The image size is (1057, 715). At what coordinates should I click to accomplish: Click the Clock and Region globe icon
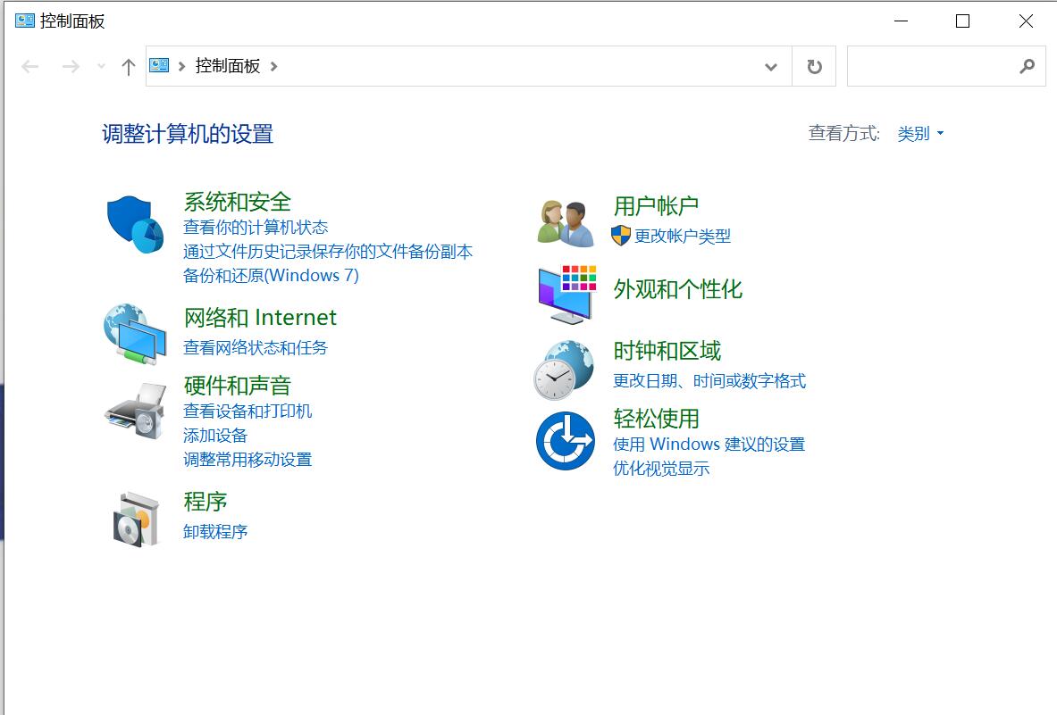pyautogui.click(x=564, y=370)
